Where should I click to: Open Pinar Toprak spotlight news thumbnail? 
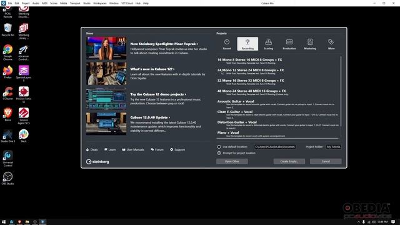tap(106, 48)
